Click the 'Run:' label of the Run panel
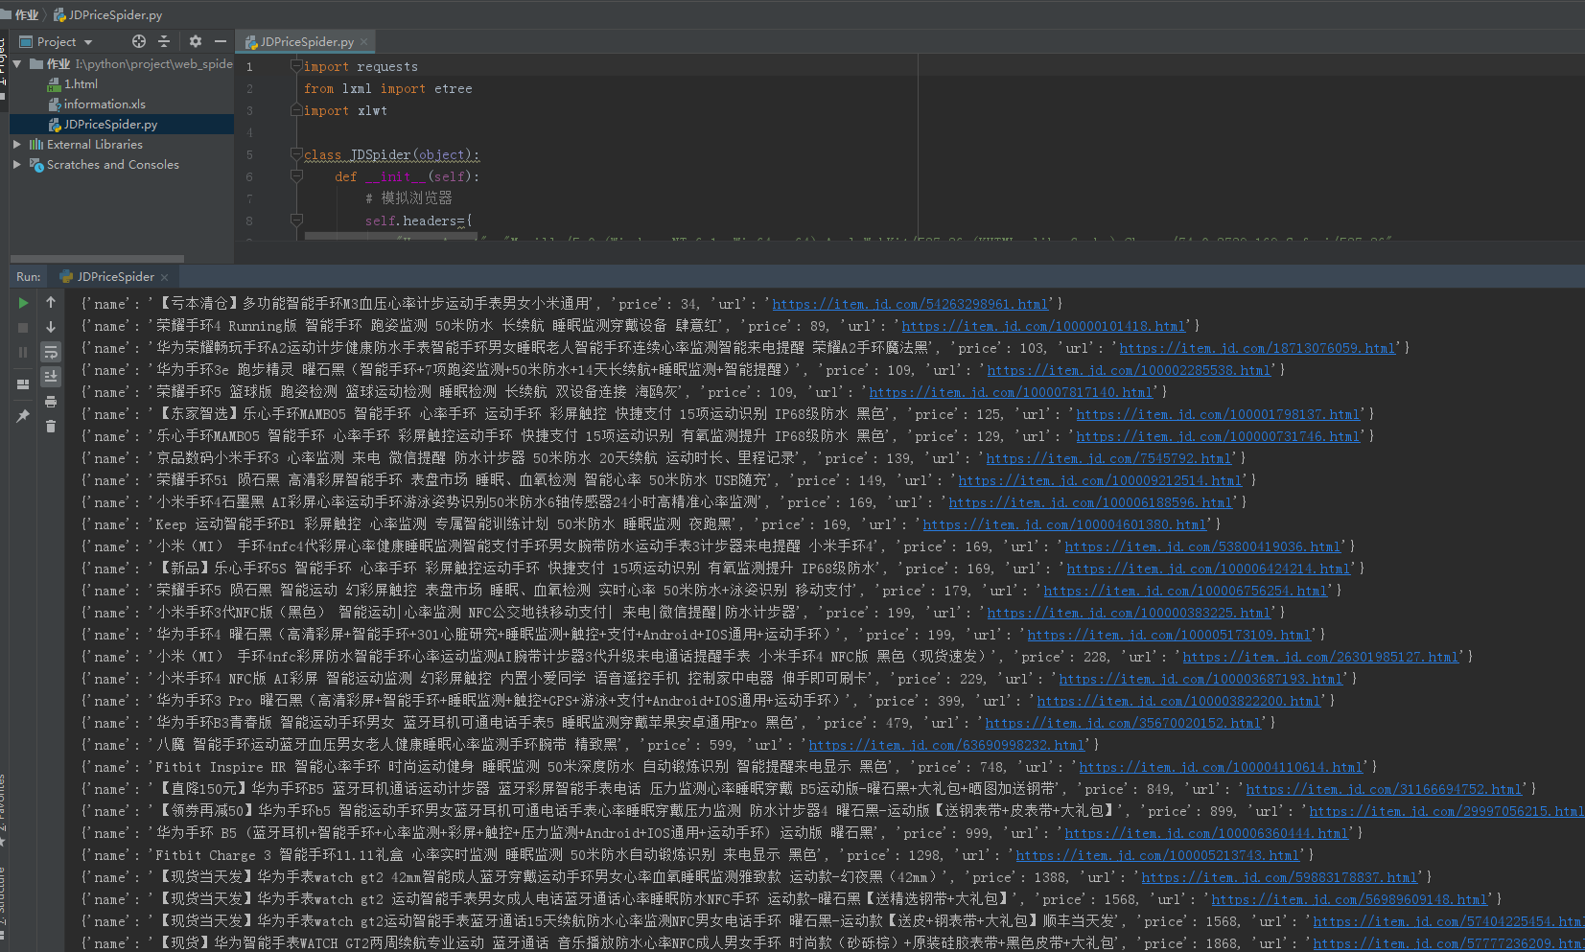 29,276
